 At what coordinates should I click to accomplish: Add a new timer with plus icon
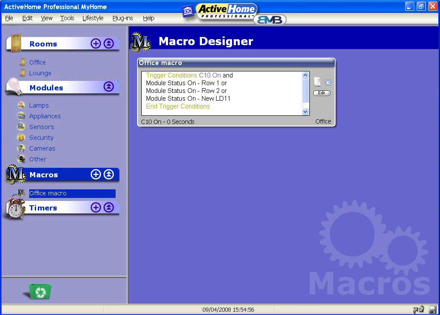96,207
